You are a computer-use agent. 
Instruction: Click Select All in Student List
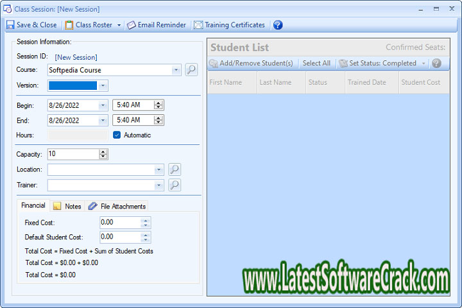[x=316, y=64]
